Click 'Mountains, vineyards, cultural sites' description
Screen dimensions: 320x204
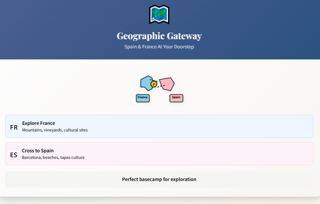(x=55, y=130)
